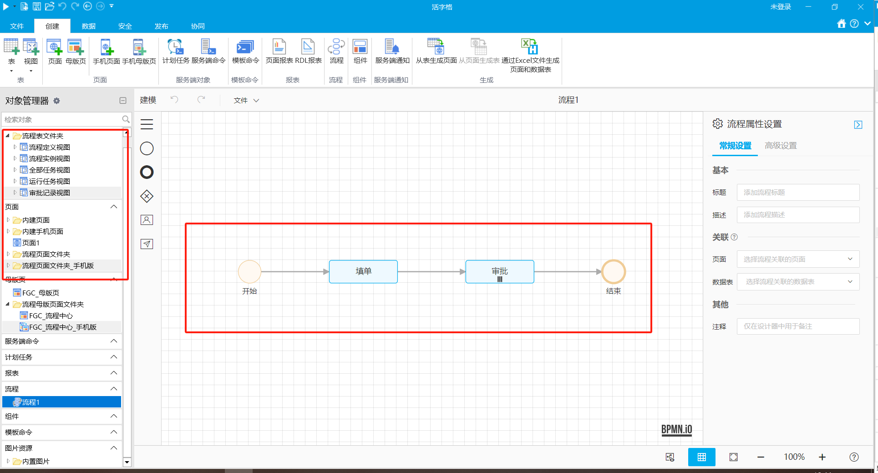878x473 pixels.
Task: Create a 页面报表 page report
Action: pyautogui.click(x=279, y=51)
